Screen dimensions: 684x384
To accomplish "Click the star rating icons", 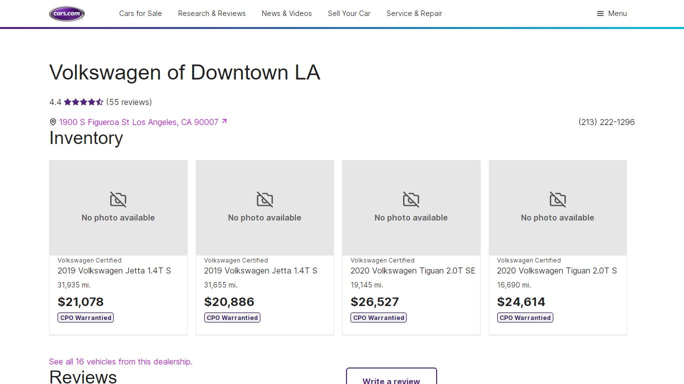I will click(84, 102).
